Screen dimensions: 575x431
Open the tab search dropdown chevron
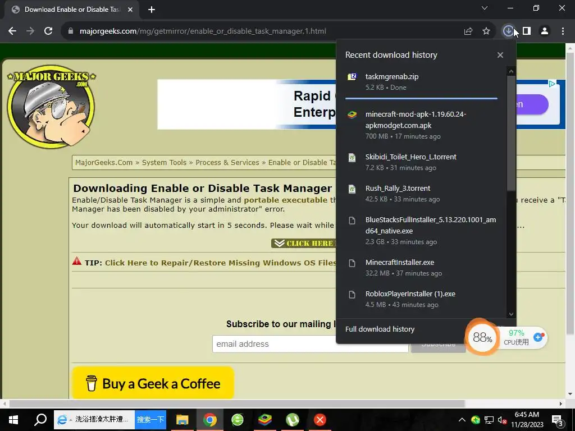point(485,8)
